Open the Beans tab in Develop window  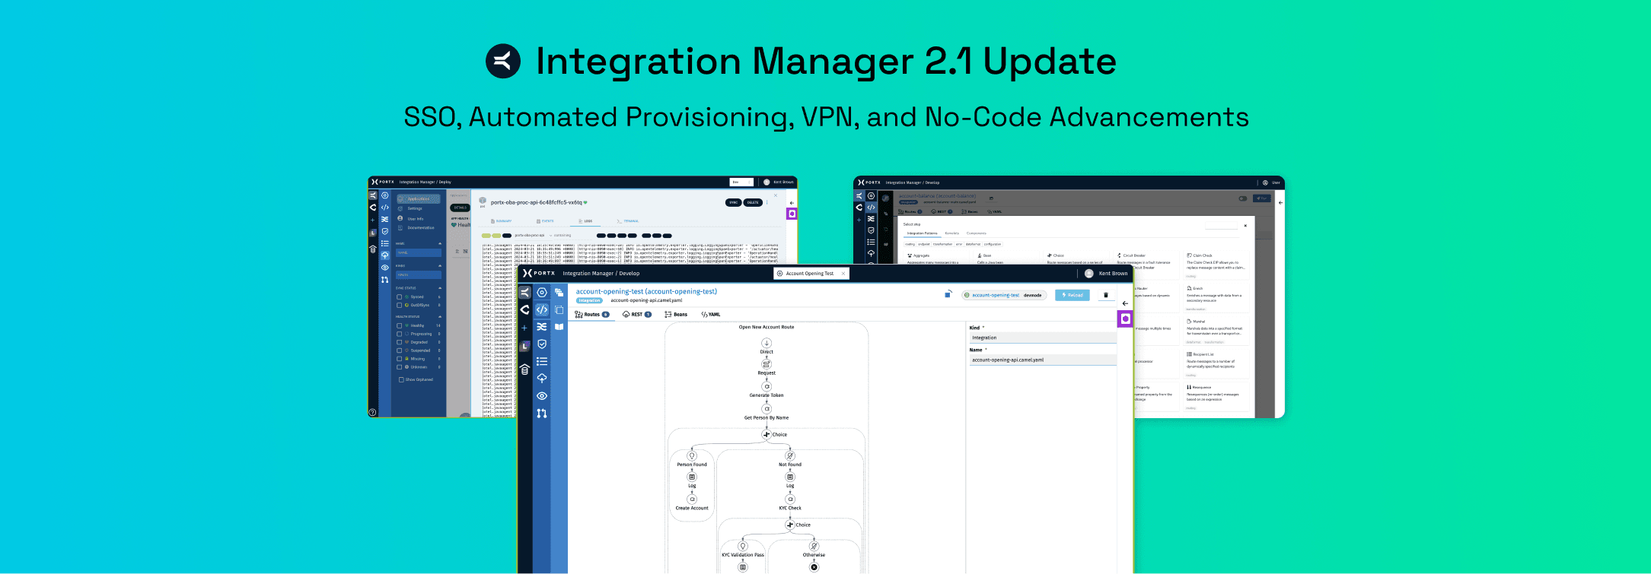point(676,314)
